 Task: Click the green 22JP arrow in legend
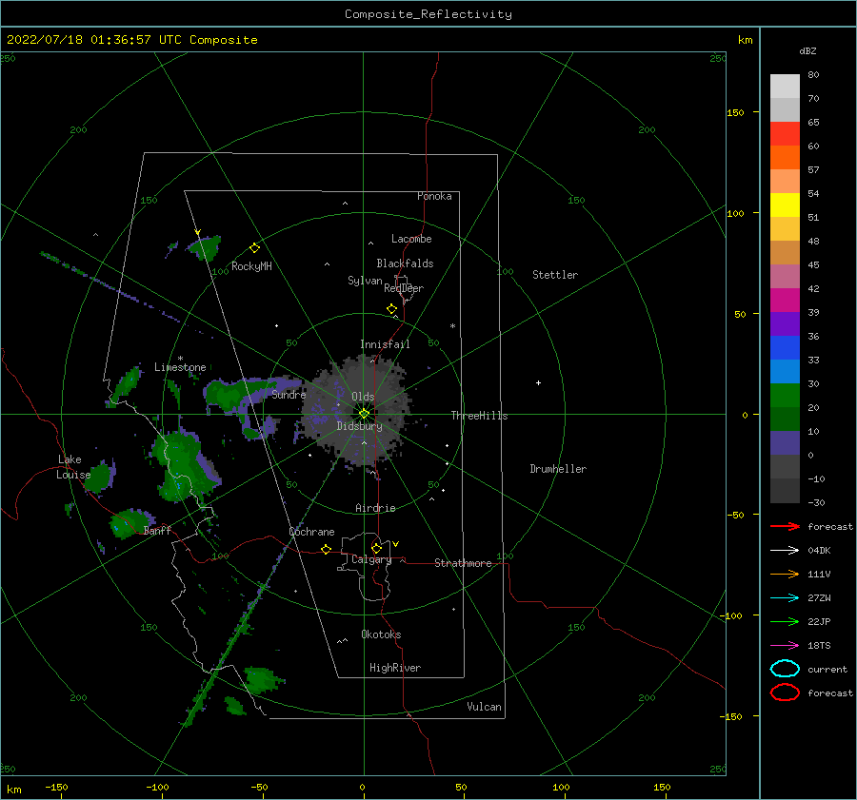(785, 621)
